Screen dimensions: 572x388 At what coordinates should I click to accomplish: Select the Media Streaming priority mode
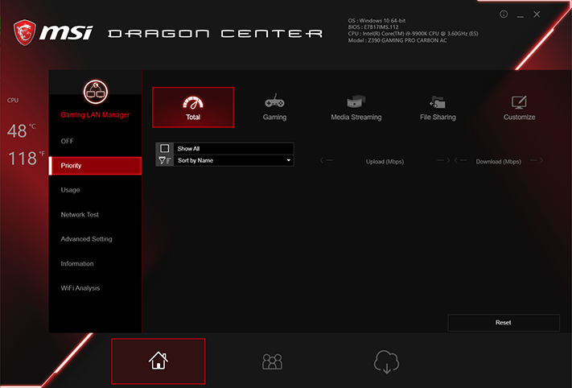pos(356,107)
